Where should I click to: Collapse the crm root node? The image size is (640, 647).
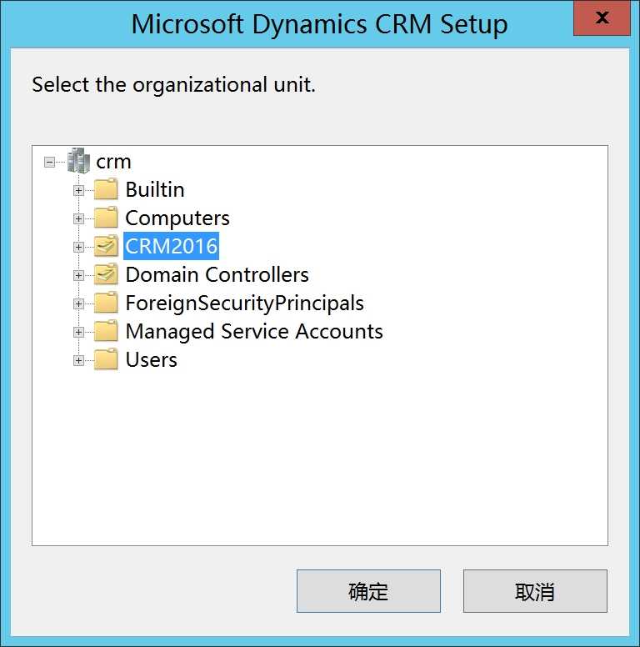click(x=49, y=162)
